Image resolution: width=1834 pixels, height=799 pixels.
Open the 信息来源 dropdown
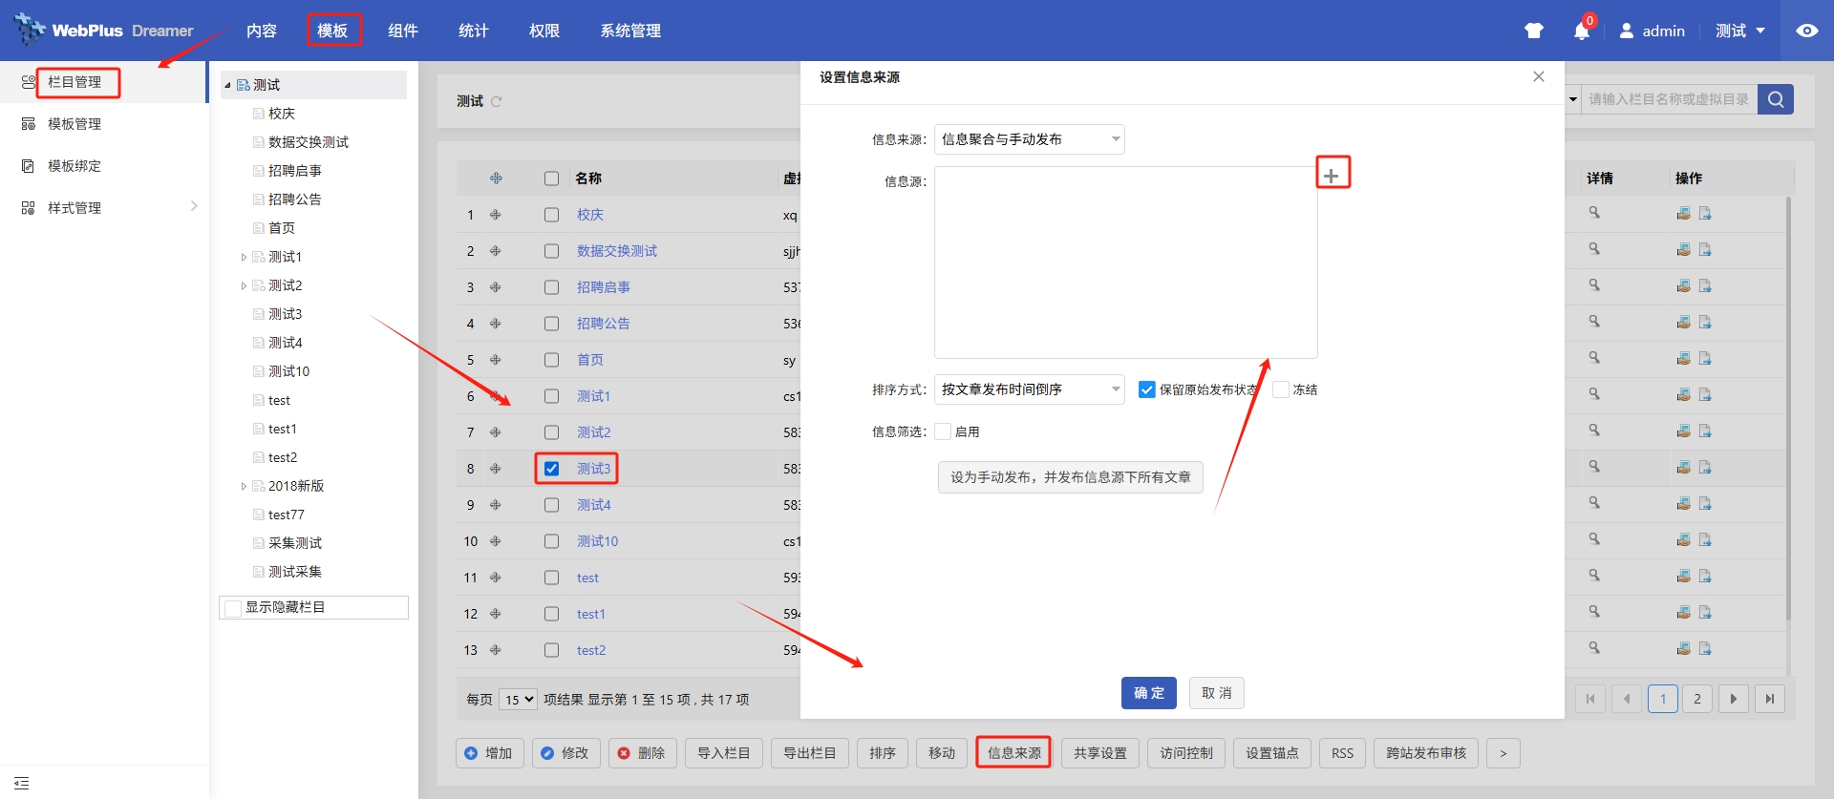pos(1029,139)
